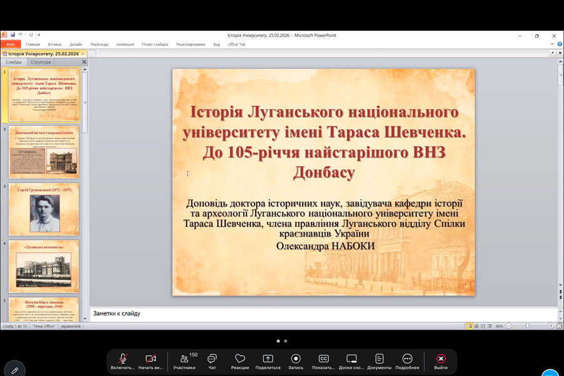Toggle CC captions in meeting toolbar
The height and width of the screenshot is (376, 564).
(323, 359)
